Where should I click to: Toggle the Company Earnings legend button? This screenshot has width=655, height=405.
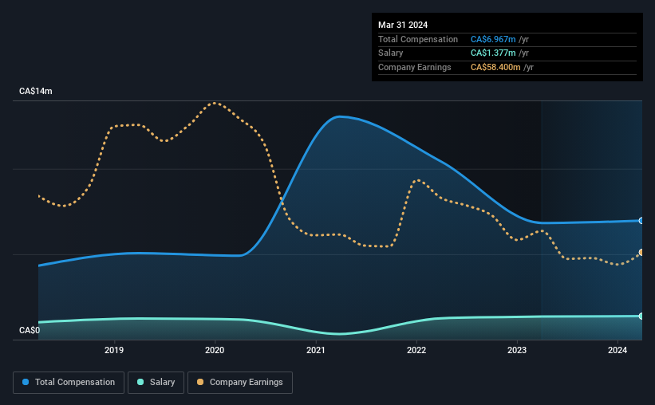[240, 383]
